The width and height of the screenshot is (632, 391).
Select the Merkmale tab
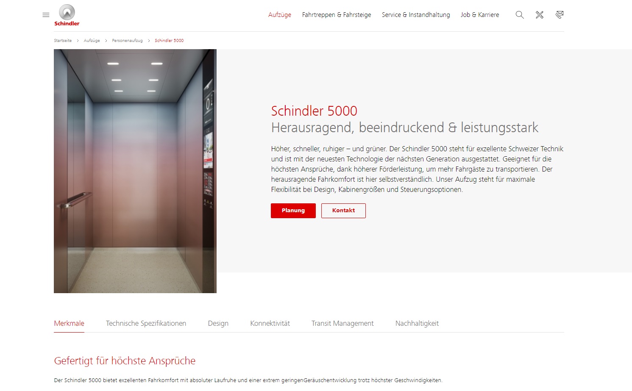pos(69,324)
